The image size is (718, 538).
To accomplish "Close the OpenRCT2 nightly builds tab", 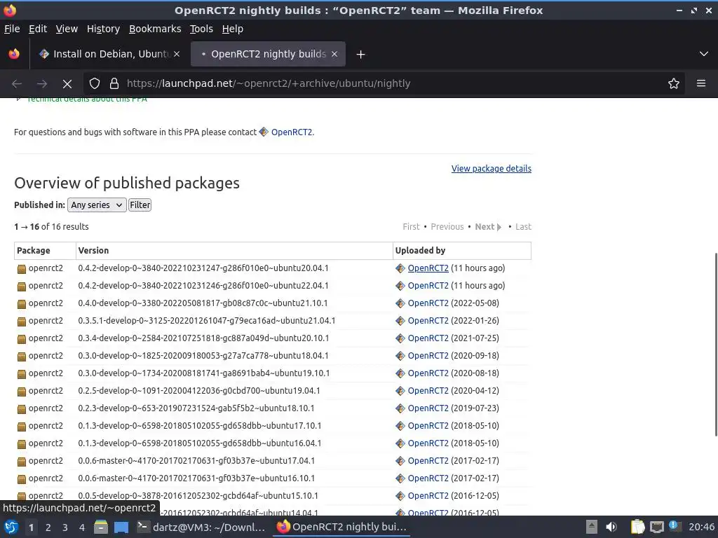I will click(x=334, y=54).
